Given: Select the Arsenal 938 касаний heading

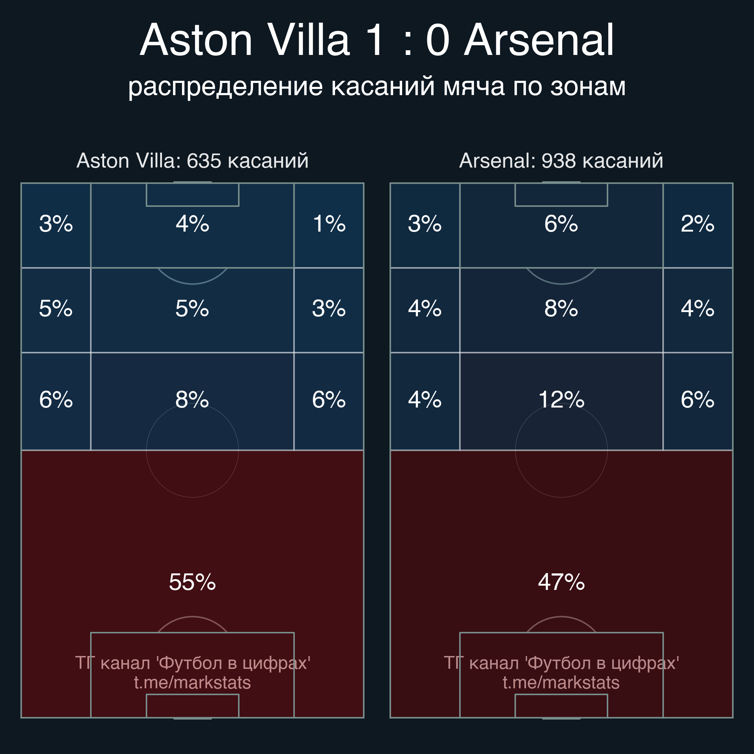Looking at the screenshot, I should tap(561, 160).
